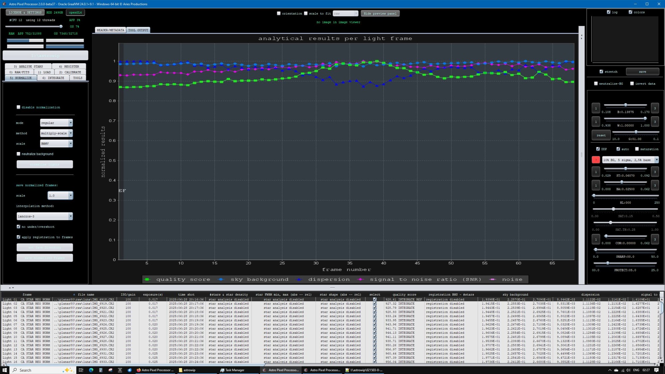Click the magenta SNR legend marker

tap(360, 279)
